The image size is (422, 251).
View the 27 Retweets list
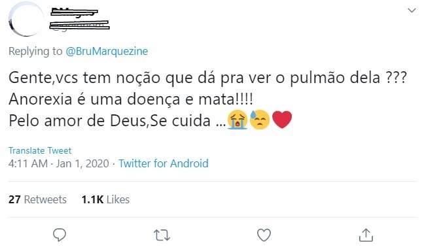37,199
